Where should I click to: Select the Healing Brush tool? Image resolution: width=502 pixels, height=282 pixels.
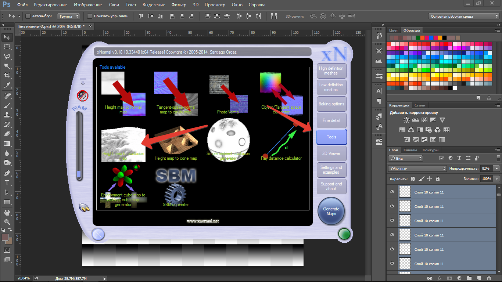[x=7, y=96]
